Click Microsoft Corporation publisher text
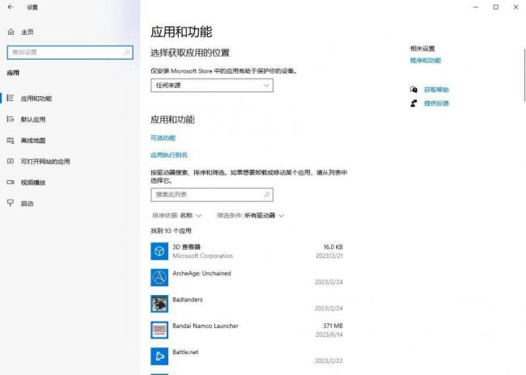 (x=202, y=255)
